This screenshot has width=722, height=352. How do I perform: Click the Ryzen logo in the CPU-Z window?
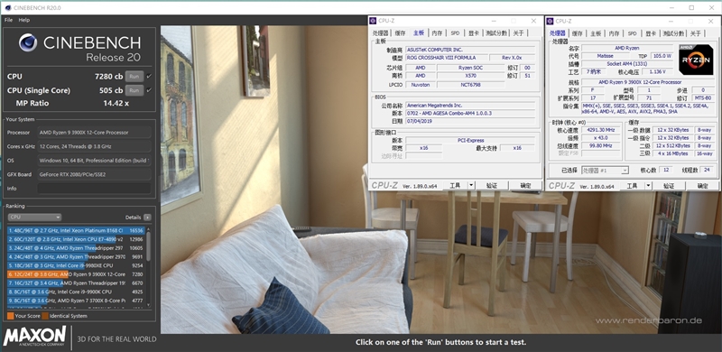point(695,60)
